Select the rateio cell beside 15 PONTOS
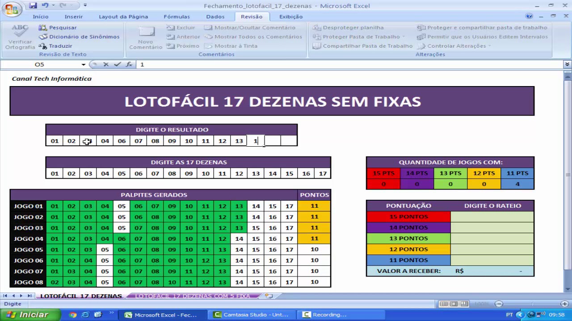Image resolution: width=572 pixels, height=321 pixels. click(492, 217)
